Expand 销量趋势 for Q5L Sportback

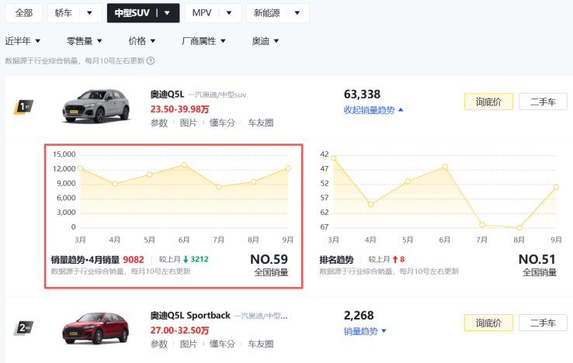click(x=365, y=331)
